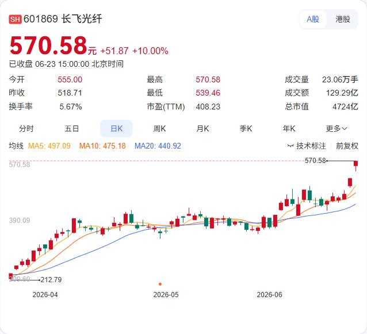Click the +51.87 price change value
This screenshot has height=334, width=367.
(x=114, y=51)
